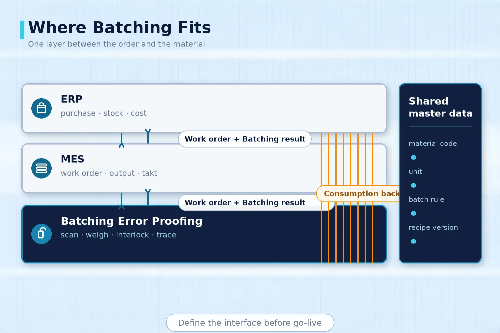The width and height of the screenshot is (500, 333).
Task: Select the text "scan · weigh · interlock · trace"
Action: point(118,235)
